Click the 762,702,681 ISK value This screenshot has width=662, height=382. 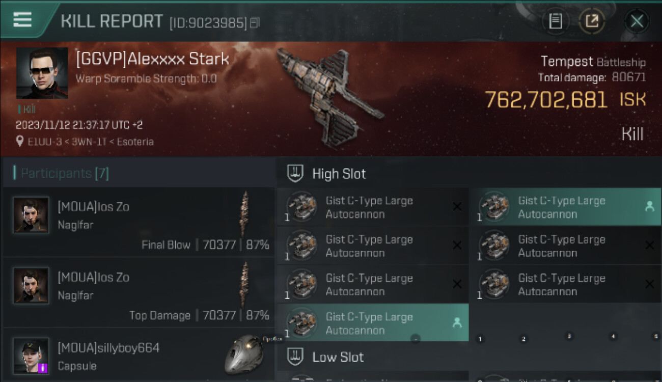[546, 100]
